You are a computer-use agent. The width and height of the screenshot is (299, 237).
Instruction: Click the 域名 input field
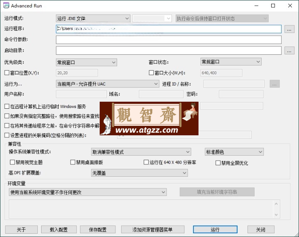tap(161, 94)
